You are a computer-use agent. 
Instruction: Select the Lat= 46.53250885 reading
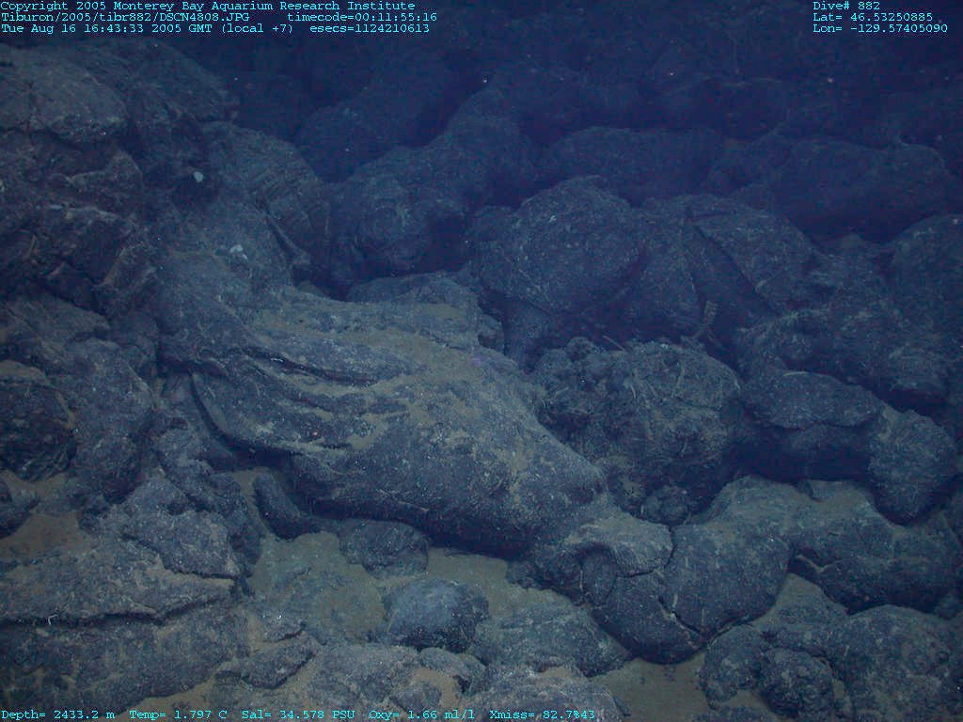873,17
